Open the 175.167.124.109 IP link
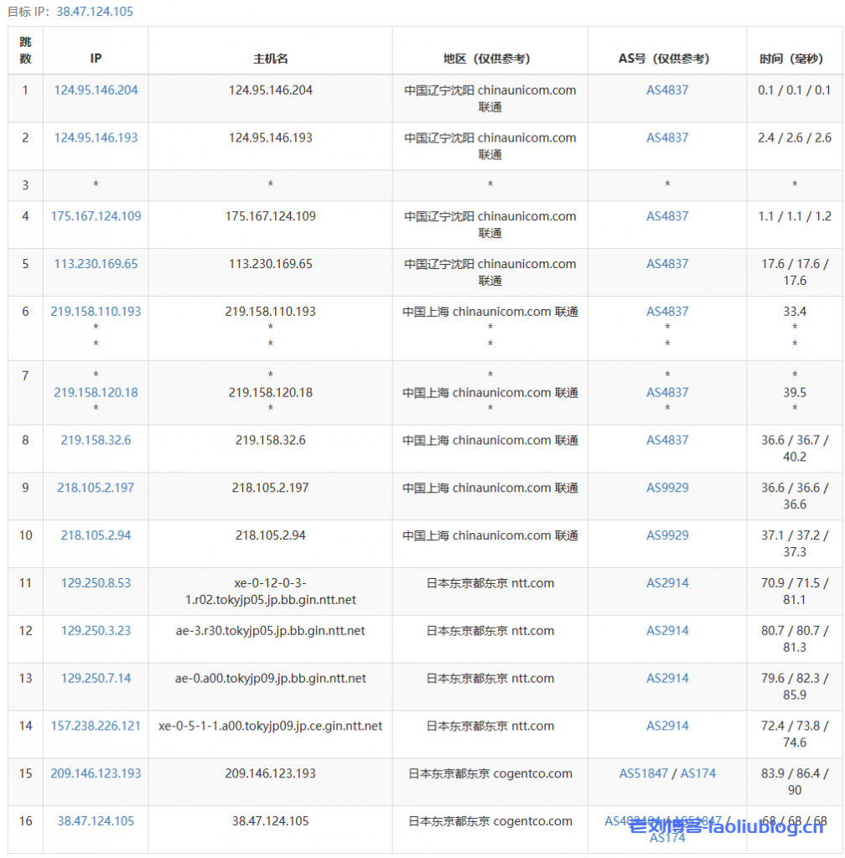 point(96,216)
